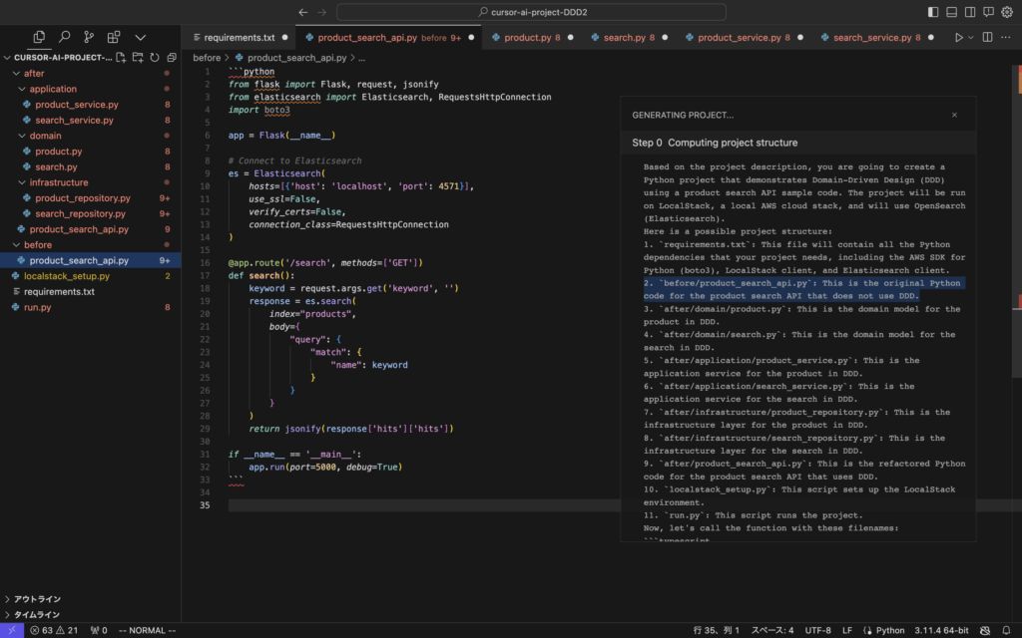This screenshot has width=1022, height=638.
Task: Toggle the primary side bar layout button
Action: (x=933, y=12)
